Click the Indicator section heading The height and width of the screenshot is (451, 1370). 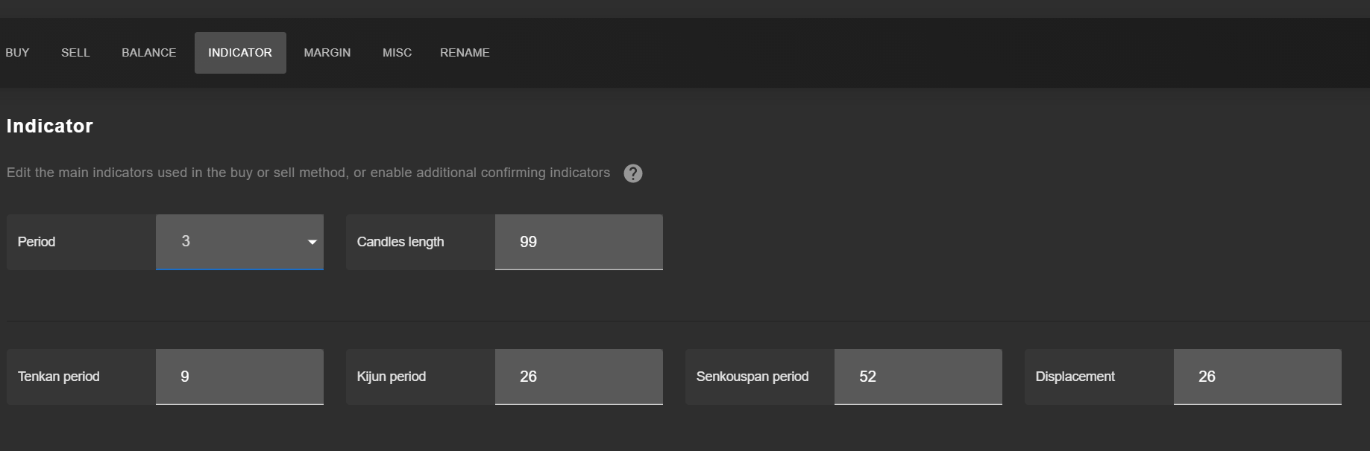point(50,126)
